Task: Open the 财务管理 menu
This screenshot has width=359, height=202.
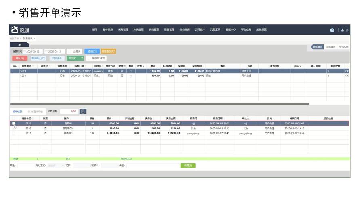Action: pos(169,29)
